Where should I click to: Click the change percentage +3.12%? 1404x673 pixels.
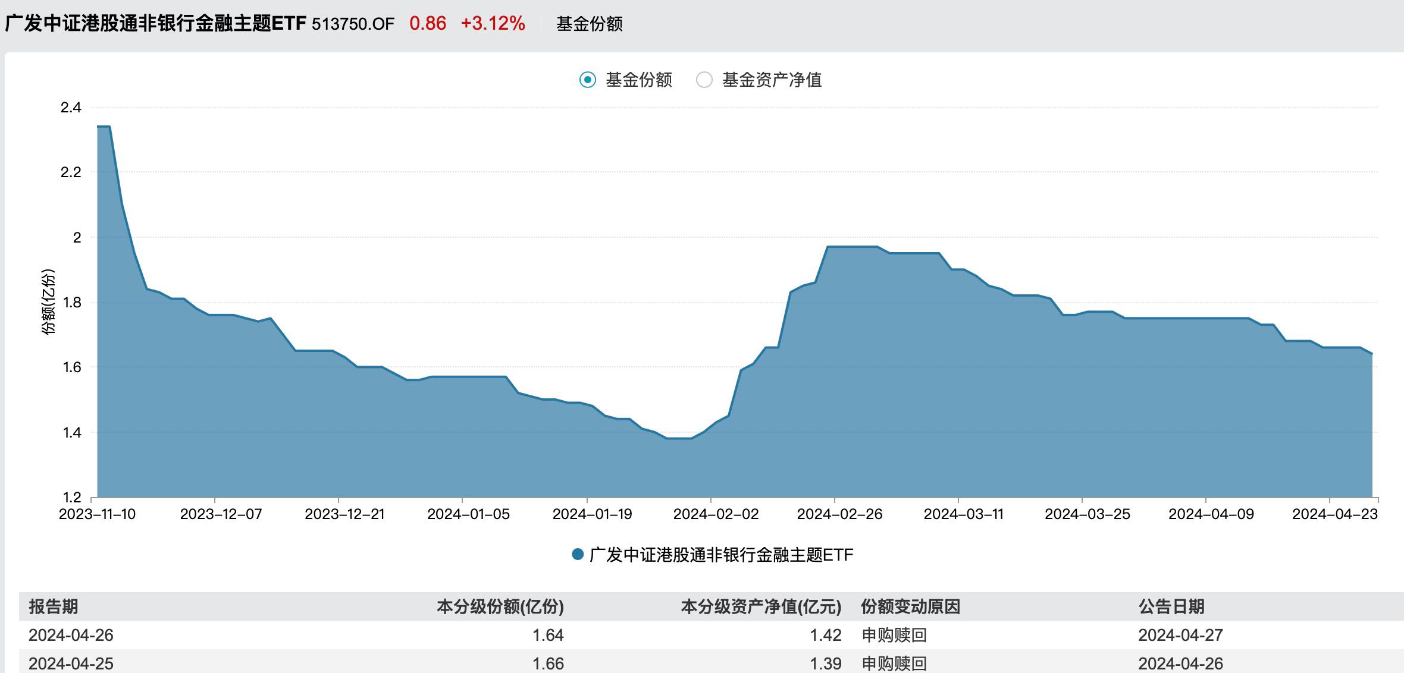[493, 23]
